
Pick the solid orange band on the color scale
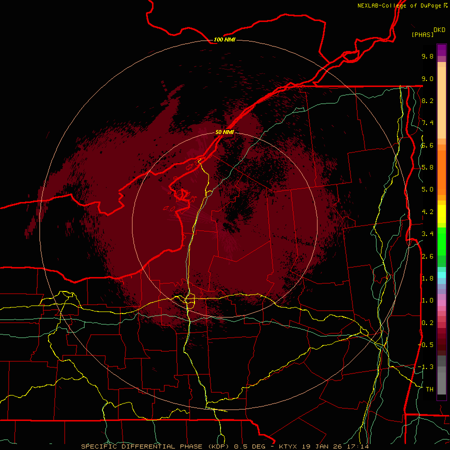click(x=441, y=172)
